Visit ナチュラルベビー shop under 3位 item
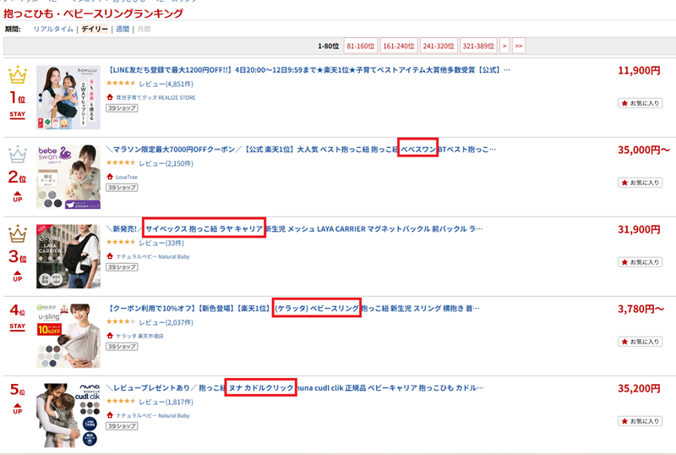676x455 pixels. click(x=153, y=256)
